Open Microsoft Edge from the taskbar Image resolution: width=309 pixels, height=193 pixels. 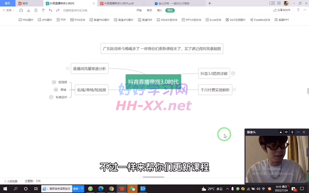pos(101,189)
